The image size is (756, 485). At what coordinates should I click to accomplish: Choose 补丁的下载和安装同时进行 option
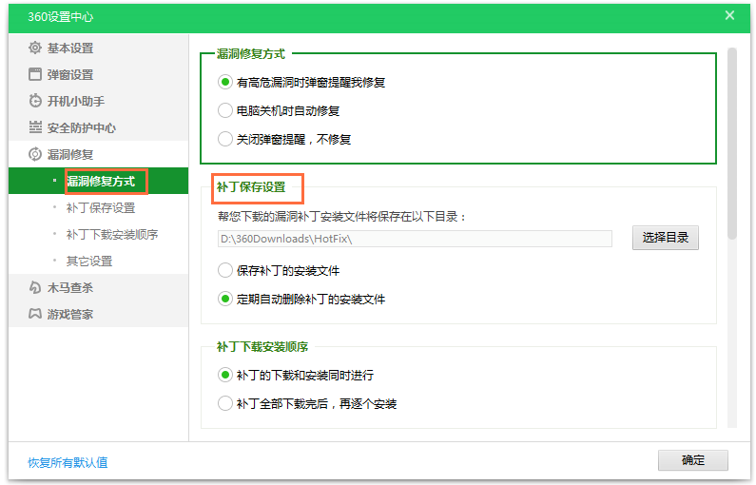[225, 375]
